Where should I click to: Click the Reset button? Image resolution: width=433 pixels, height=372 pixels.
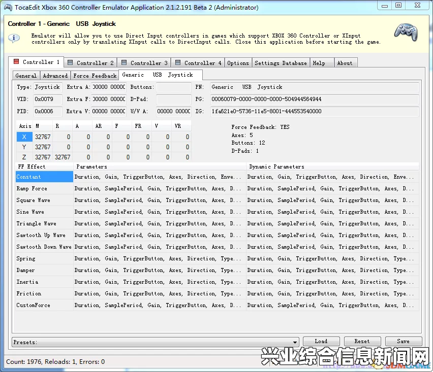[x=362, y=342]
